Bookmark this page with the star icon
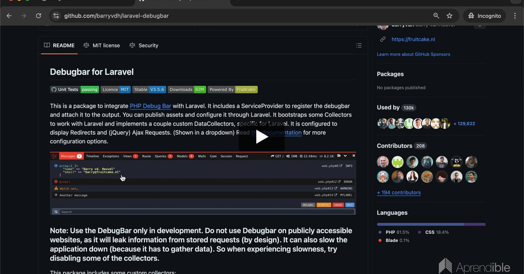524x274 pixels. (x=449, y=16)
